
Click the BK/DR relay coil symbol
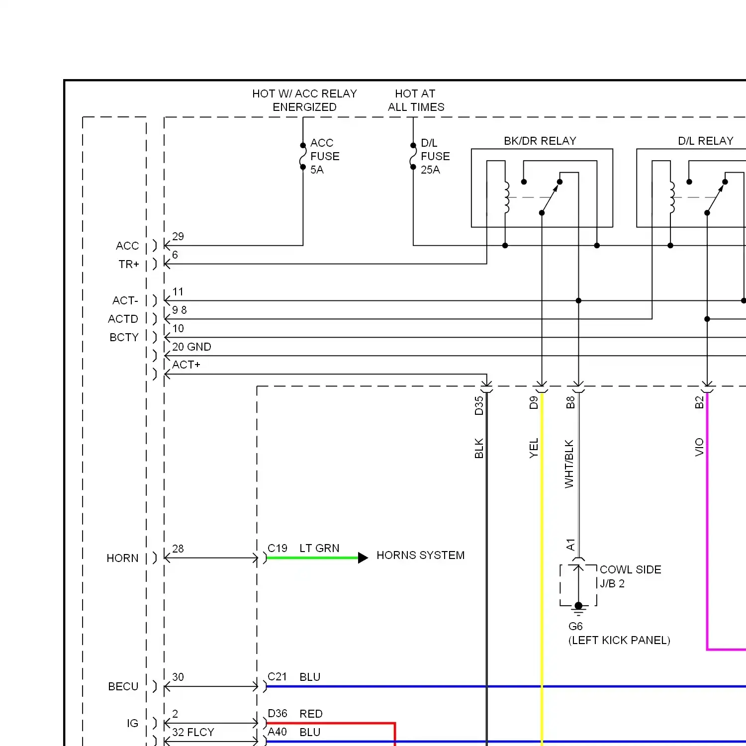[x=506, y=197]
